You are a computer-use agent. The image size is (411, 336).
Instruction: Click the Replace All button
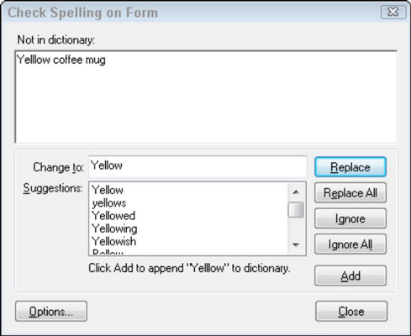click(x=350, y=192)
